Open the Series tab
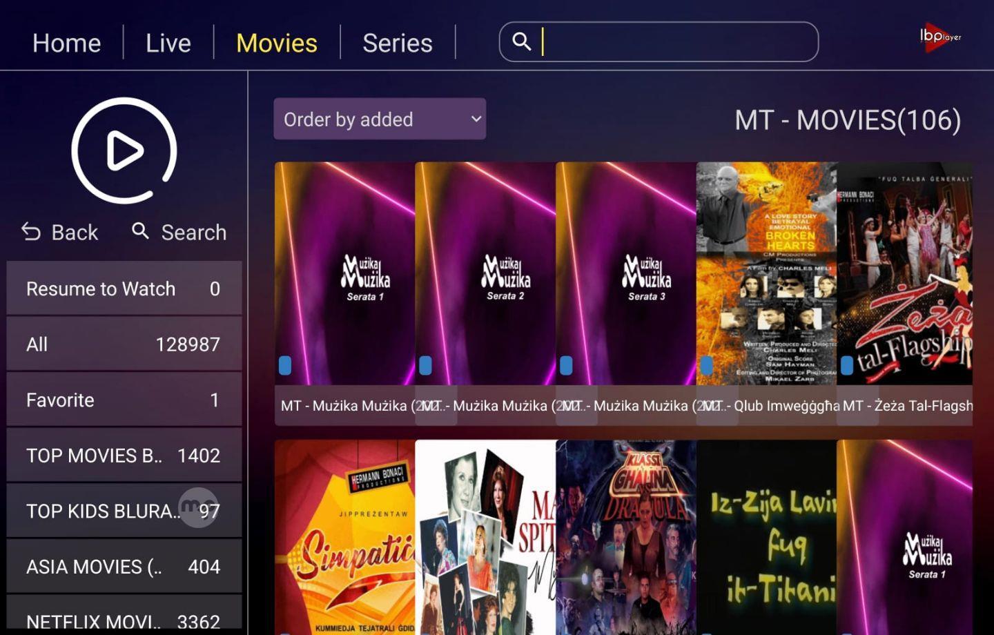The width and height of the screenshot is (994, 635). [398, 43]
